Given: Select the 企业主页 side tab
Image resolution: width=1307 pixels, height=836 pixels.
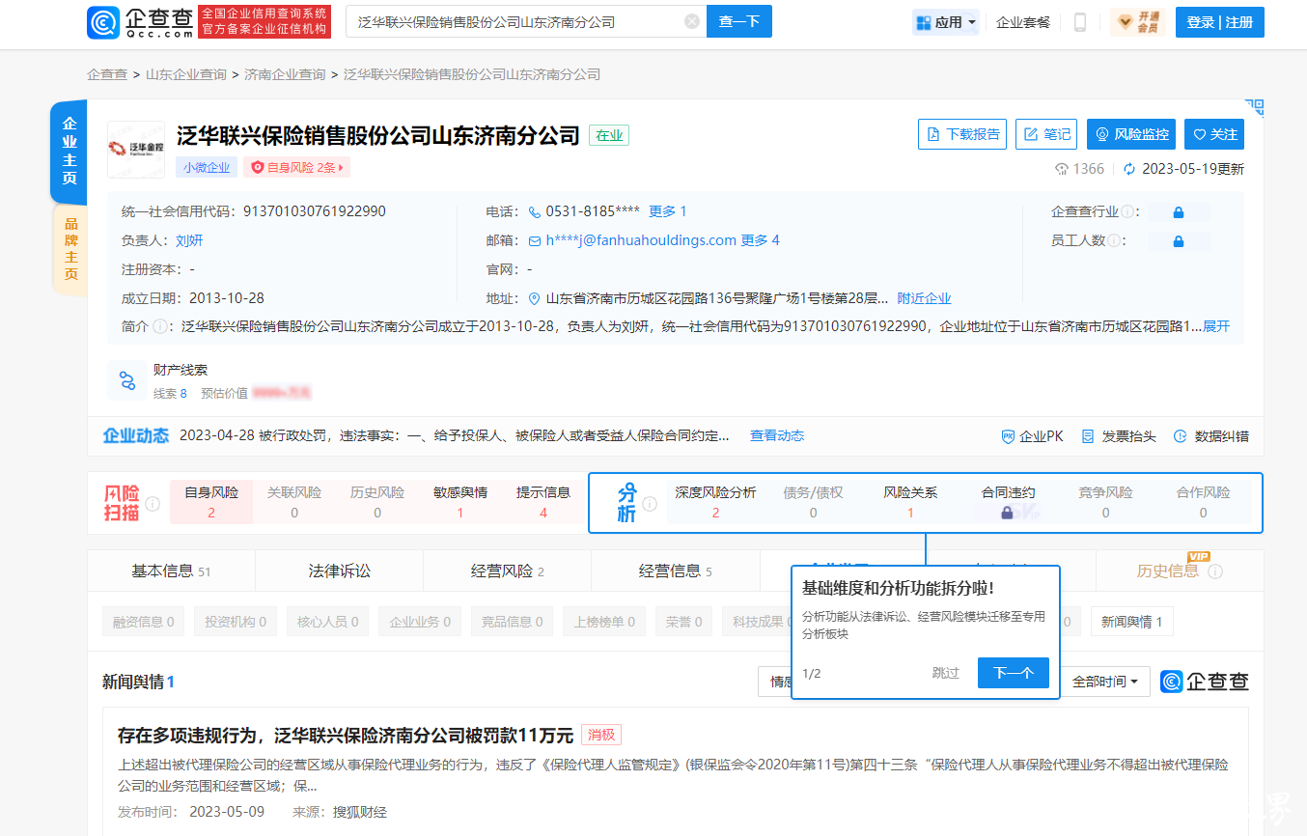Looking at the screenshot, I should coord(70,151).
